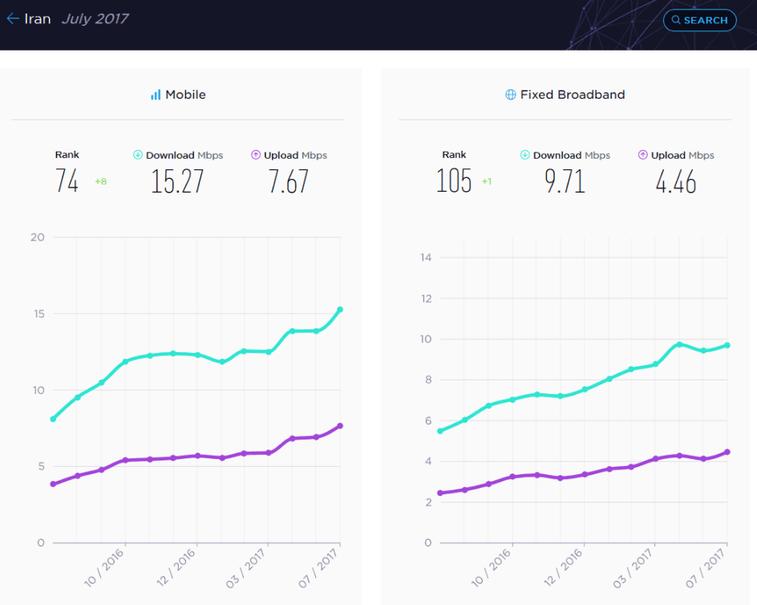Select the Iran country title
The height and width of the screenshot is (605, 757).
coord(37,18)
